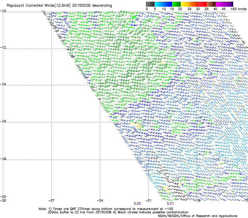This screenshot has width=248, height=218.
Task: Click the '-27' longitude axis label
Action: click(x=51, y=201)
